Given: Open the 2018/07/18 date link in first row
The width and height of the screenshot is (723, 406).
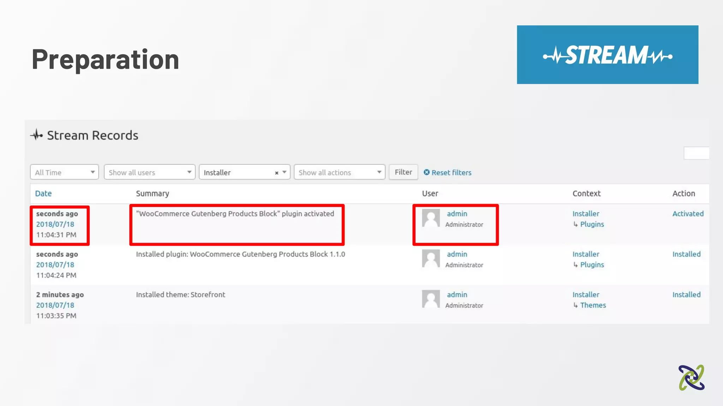Looking at the screenshot, I should pos(55,224).
